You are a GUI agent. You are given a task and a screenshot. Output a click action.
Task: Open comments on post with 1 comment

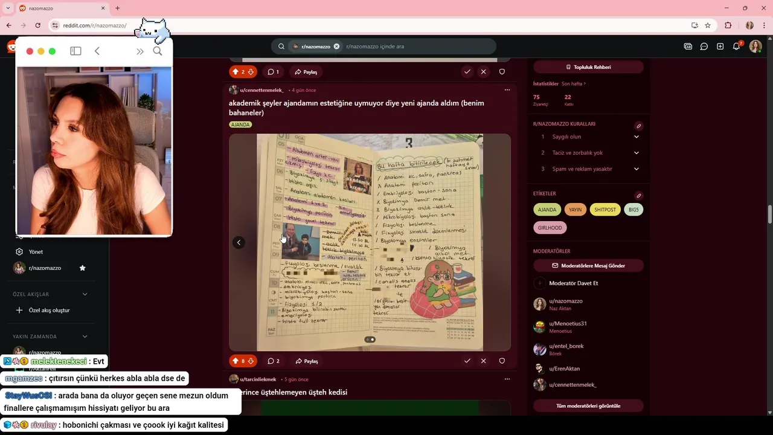(x=274, y=72)
